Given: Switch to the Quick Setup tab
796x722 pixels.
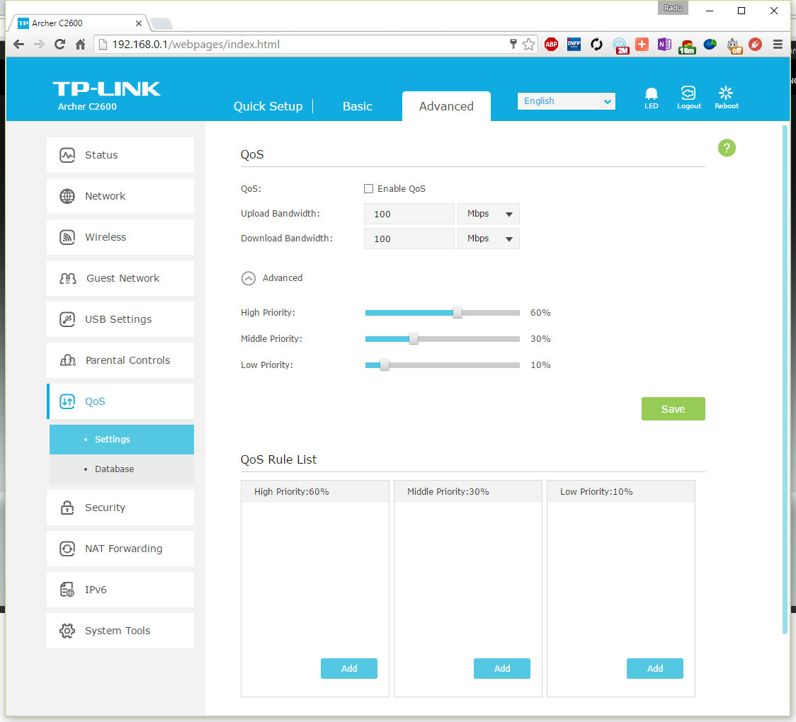Looking at the screenshot, I should tap(268, 106).
